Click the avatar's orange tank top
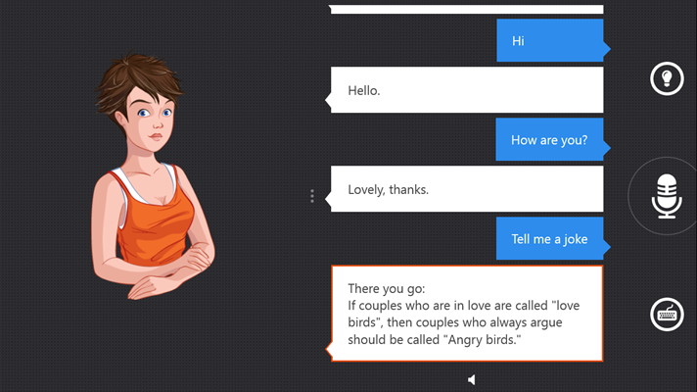The image size is (697, 392). (x=154, y=222)
